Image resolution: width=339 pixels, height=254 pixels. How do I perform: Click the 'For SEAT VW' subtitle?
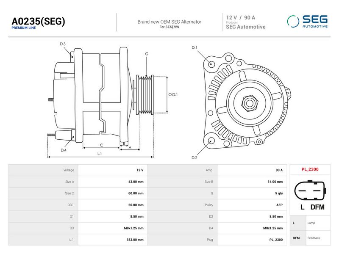coord(169,27)
